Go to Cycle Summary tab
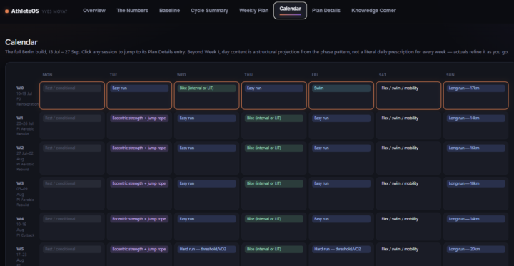Screen dimensions: 514x266 [x=209, y=11]
